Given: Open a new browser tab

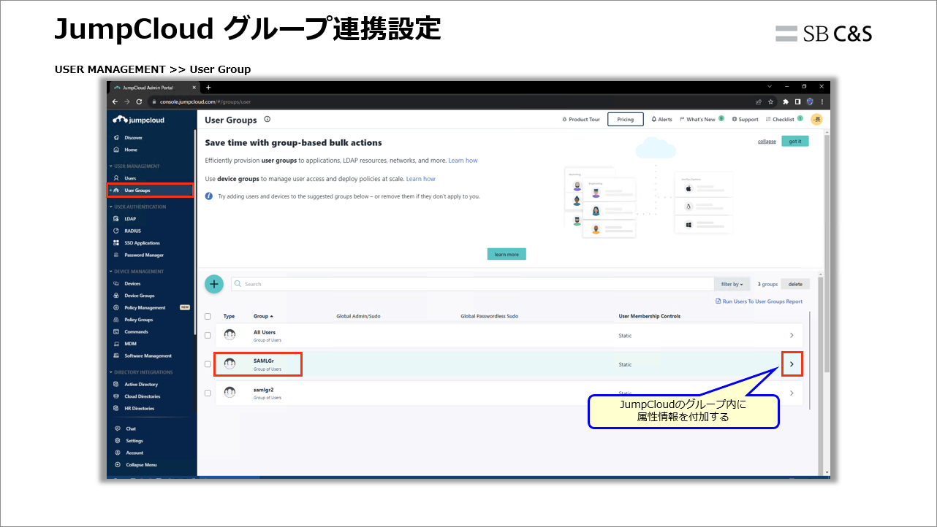Looking at the screenshot, I should pyautogui.click(x=208, y=87).
